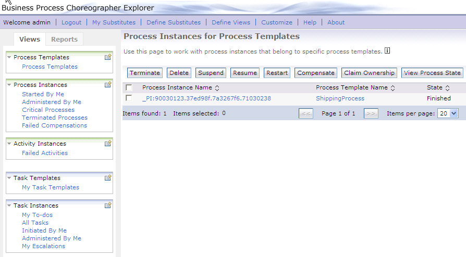The image size is (466, 257).
Task: Collapse the Process Templates section
Action: 9,57
